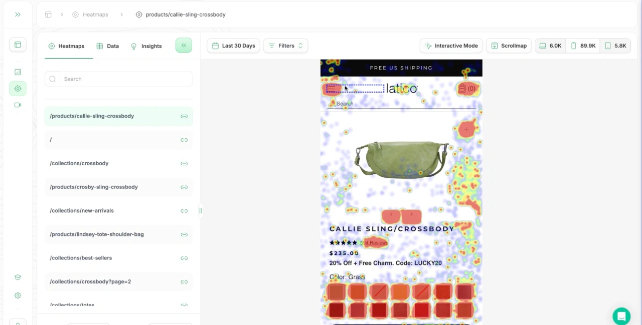Copy link for /collections/best-sellers

pyautogui.click(x=184, y=258)
